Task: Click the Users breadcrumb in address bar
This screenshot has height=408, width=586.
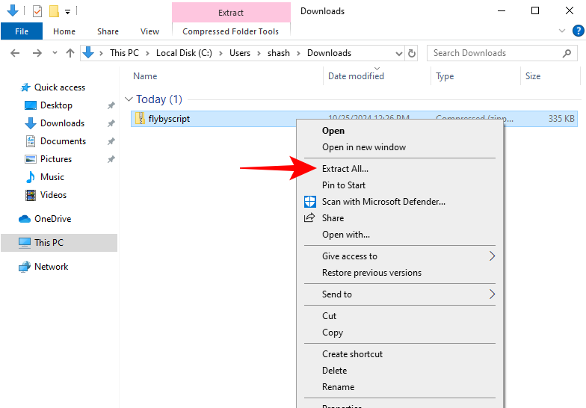Action: 240,53
